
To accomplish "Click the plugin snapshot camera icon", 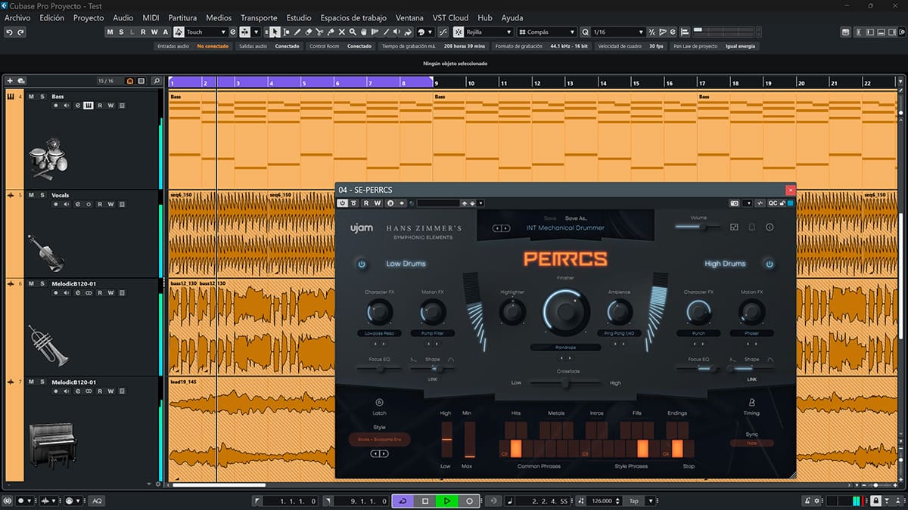I will [x=734, y=203].
